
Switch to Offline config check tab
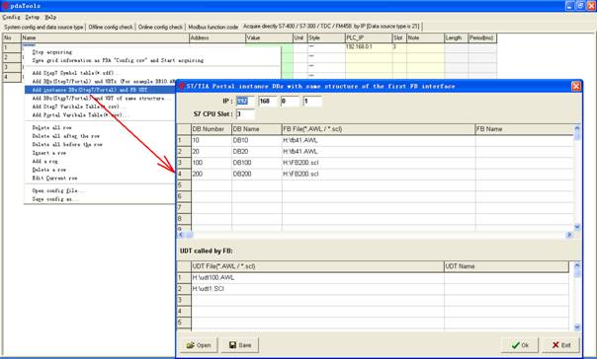[111, 27]
